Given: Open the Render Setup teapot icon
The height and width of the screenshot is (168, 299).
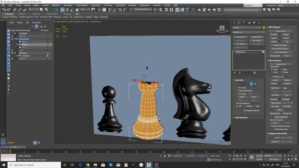Looking at the screenshot, I should coord(199,9).
